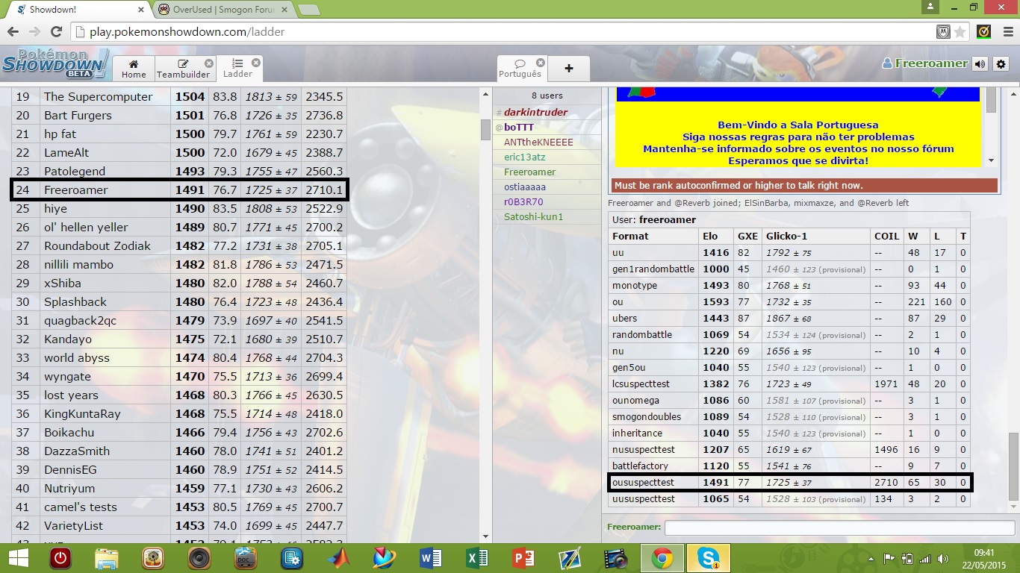Join another room with the plus tab
The image size is (1020, 573).
(569, 68)
